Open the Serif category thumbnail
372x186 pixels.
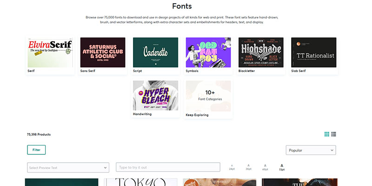[50, 53]
